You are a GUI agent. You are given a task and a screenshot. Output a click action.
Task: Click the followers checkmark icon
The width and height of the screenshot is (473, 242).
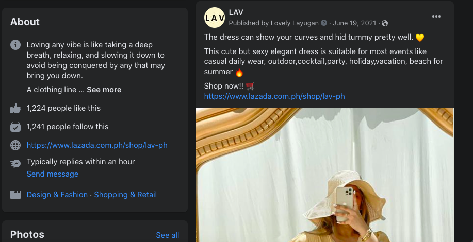[x=15, y=127]
